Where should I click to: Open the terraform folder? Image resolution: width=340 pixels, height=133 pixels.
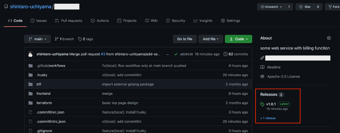pos(44,103)
